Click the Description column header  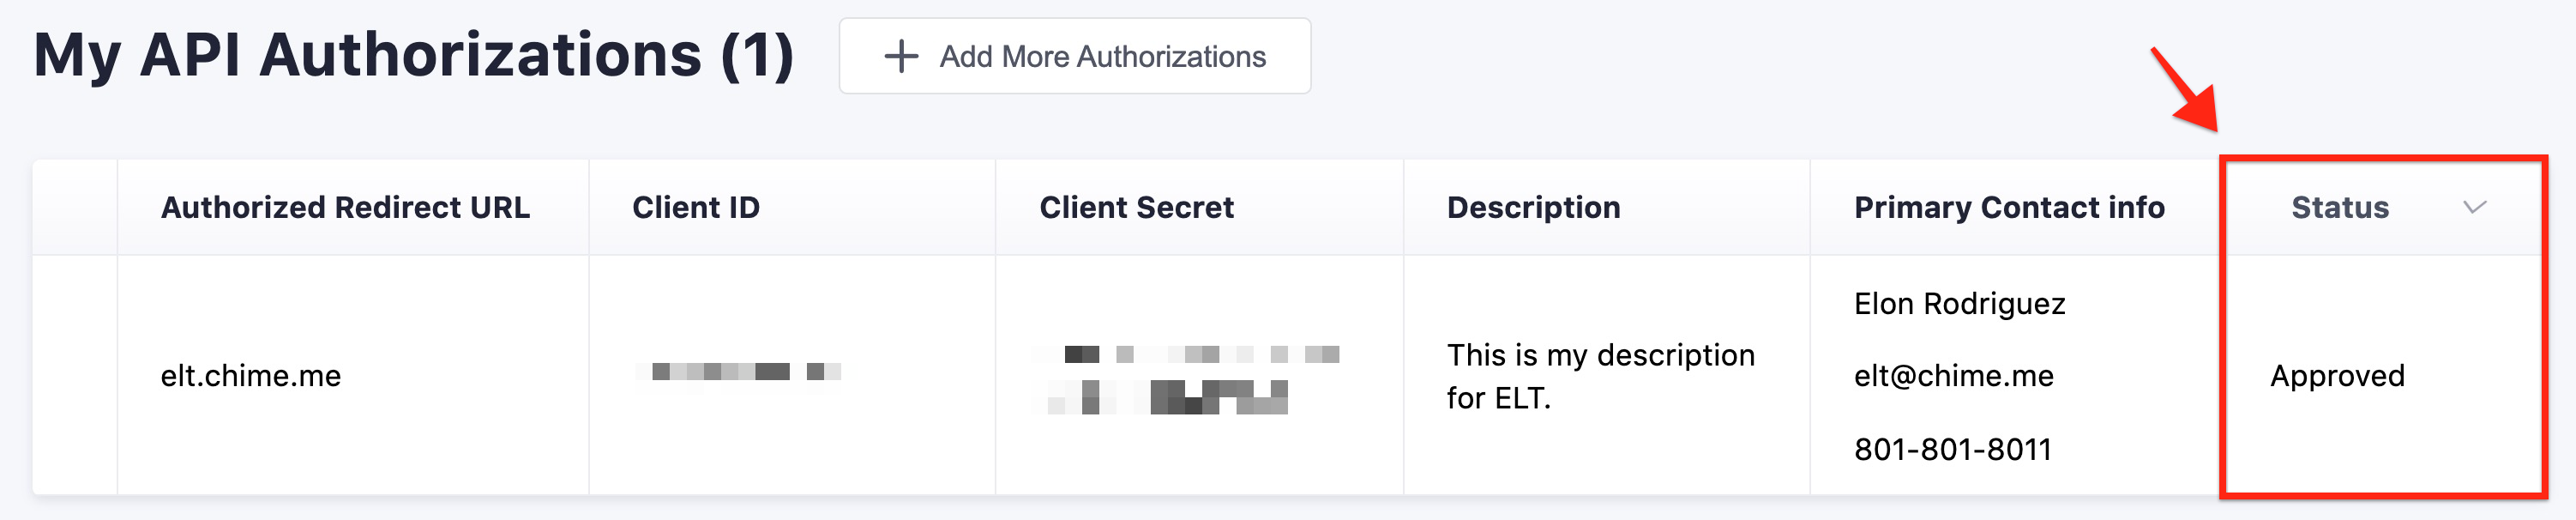pos(1533,207)
